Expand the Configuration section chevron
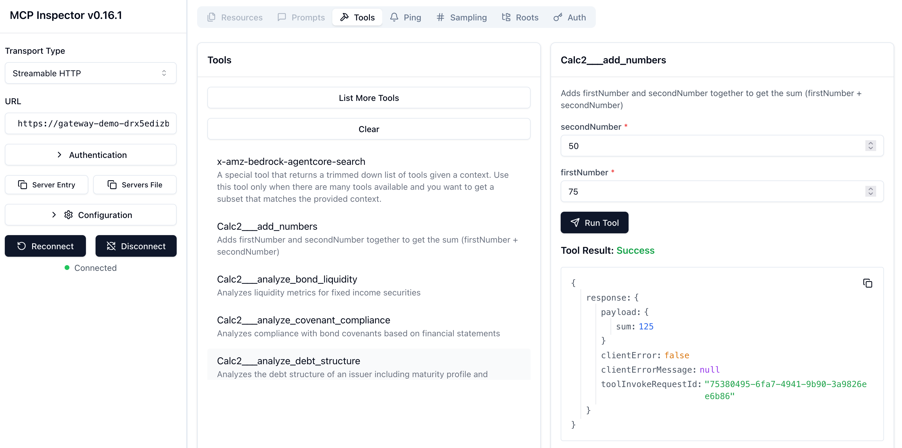 pos(54,215)
